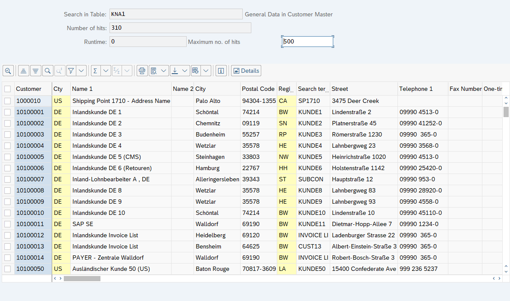Click the Details magnifier icon in the toolbar
The width and height of the screenshot is (510, 301).
click(x=8, y=71)
